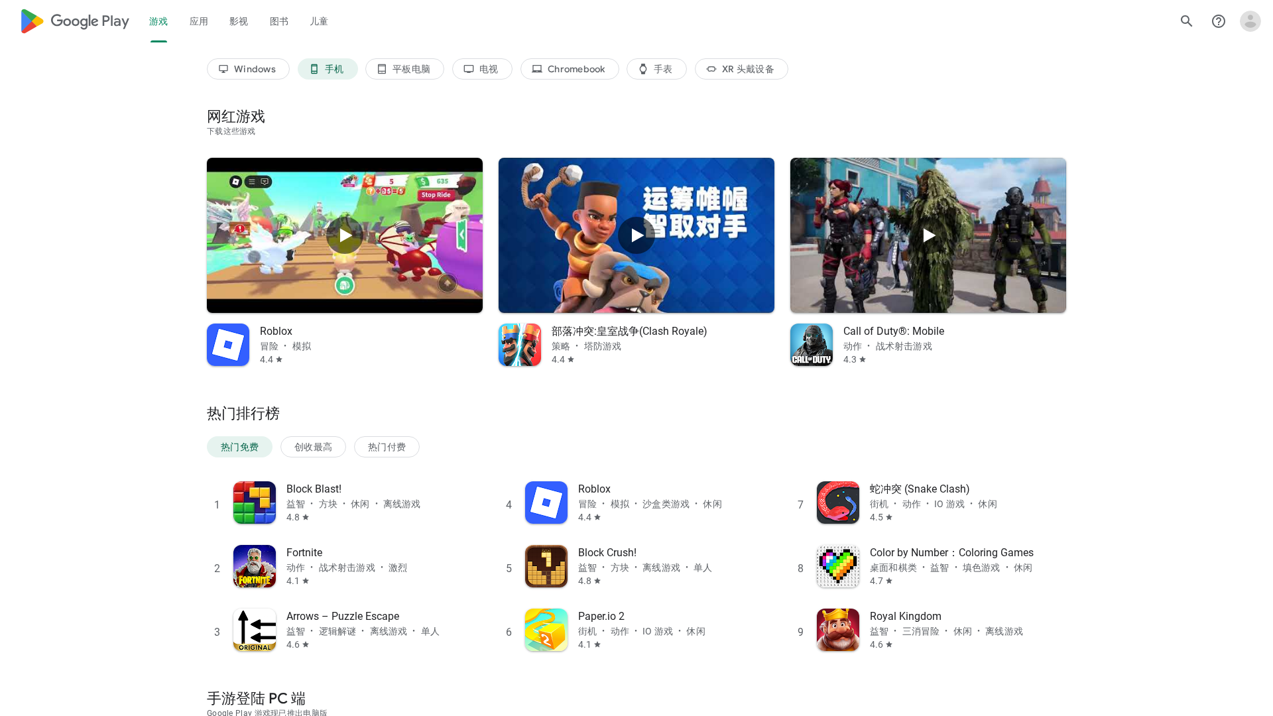Select the 平板电脑 device filter chip
Viewport: 1273px width, 716px height.
(404, 69)
